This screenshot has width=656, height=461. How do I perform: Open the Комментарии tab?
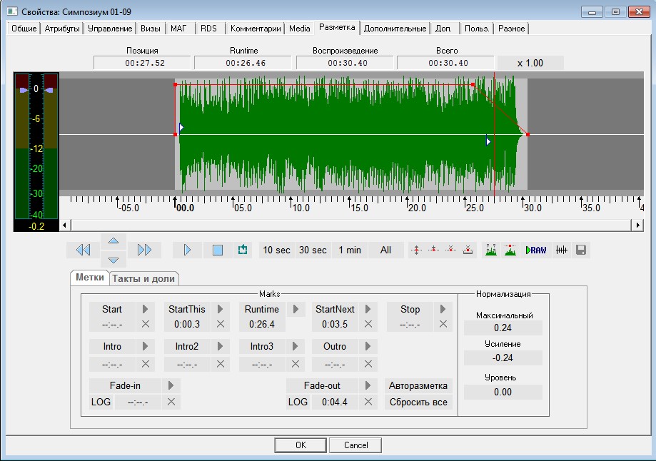coord(256,29)
